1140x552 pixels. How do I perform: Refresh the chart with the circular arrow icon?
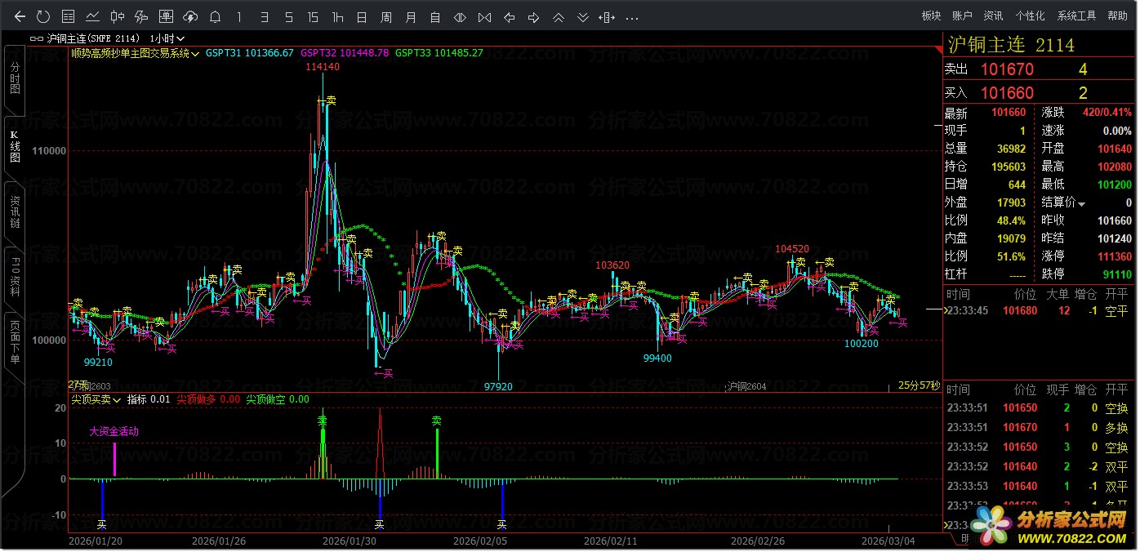click(x=44, y=16)
